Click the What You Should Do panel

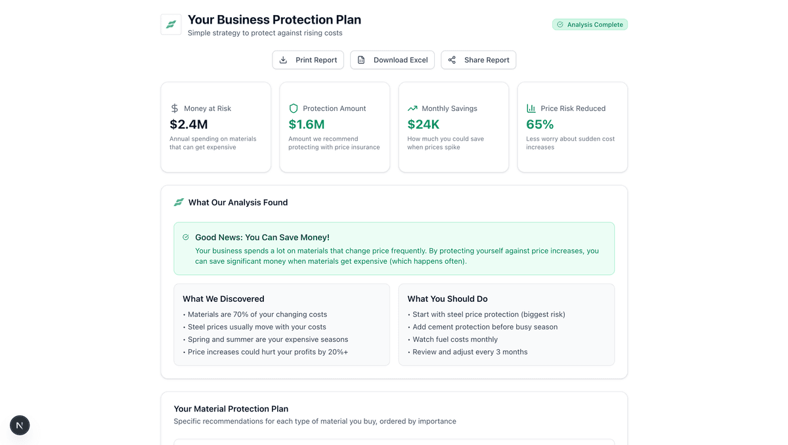tap(506, 324)
